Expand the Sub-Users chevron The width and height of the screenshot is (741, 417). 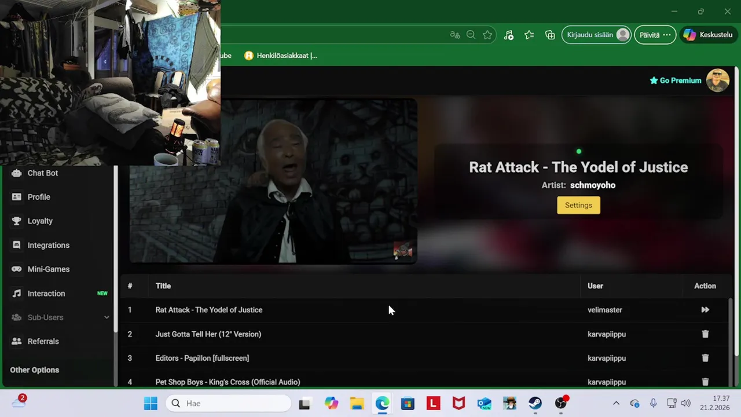(x=107, y=317)
